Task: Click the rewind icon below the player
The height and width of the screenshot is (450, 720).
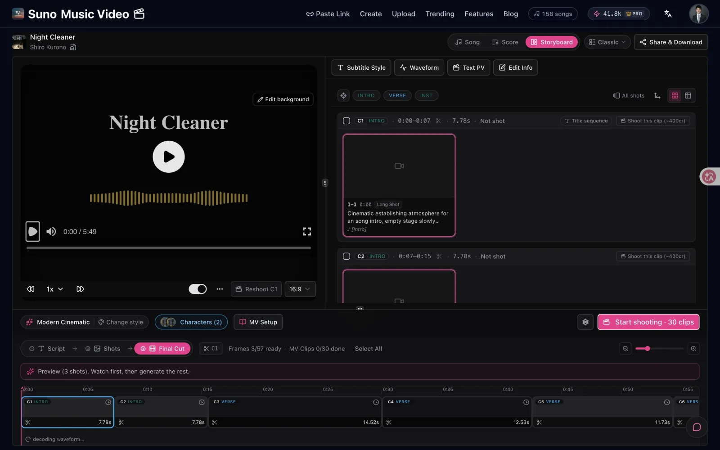Action: click(x=31, y=289)
